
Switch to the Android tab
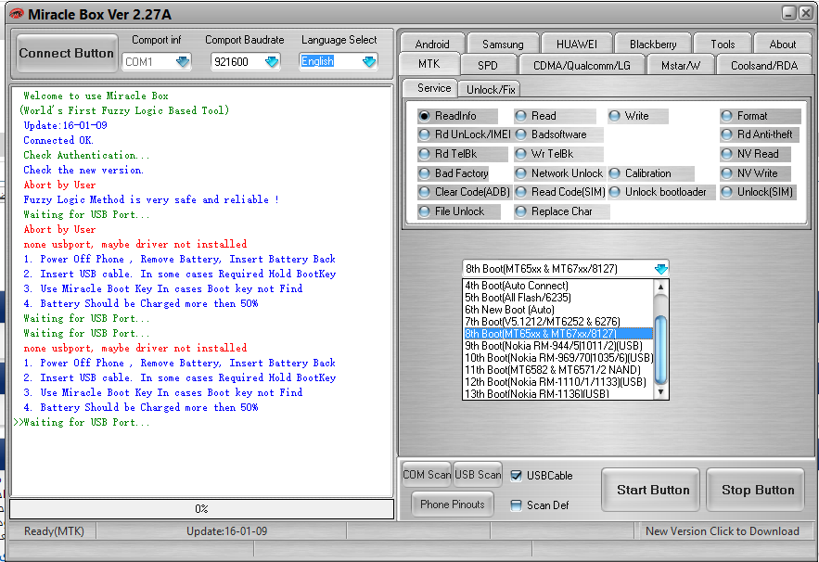pos(432,44)
